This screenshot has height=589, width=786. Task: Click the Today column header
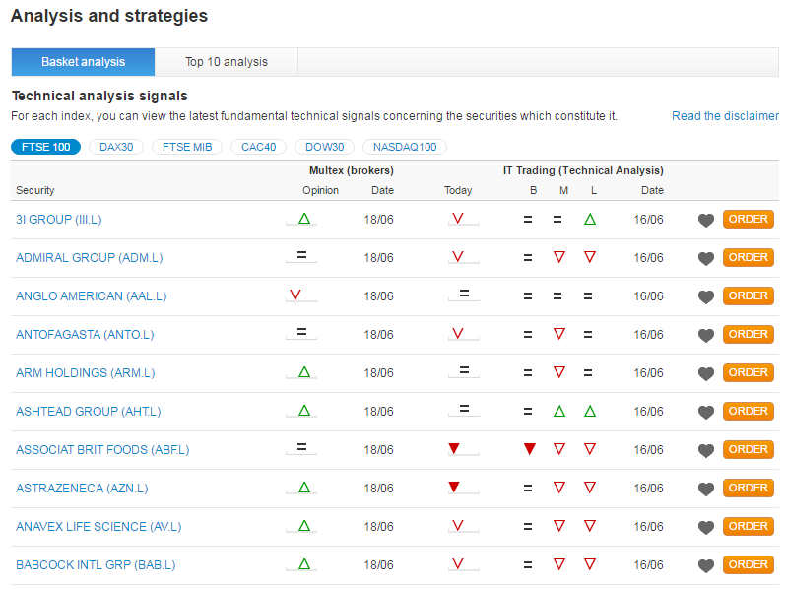click(x=458, y=190)
